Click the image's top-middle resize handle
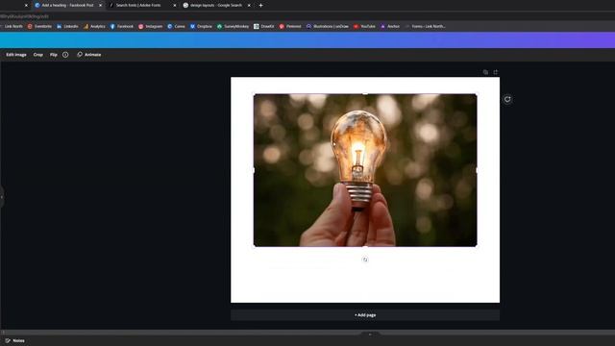Viewport: 615px width, 346px height. [x=365, y=94]
